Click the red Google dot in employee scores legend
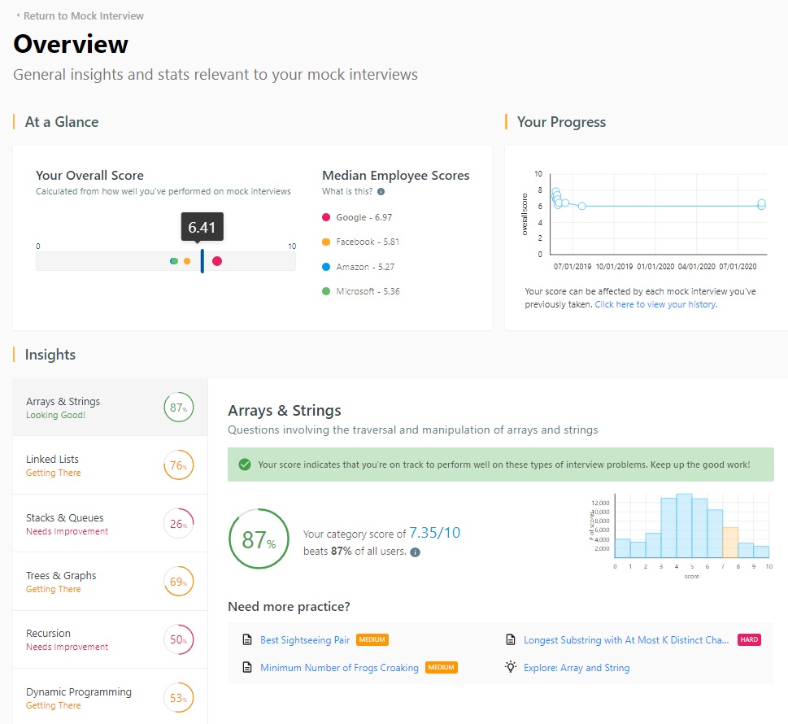This screenshot has height=724, width=788. (326, 217)
